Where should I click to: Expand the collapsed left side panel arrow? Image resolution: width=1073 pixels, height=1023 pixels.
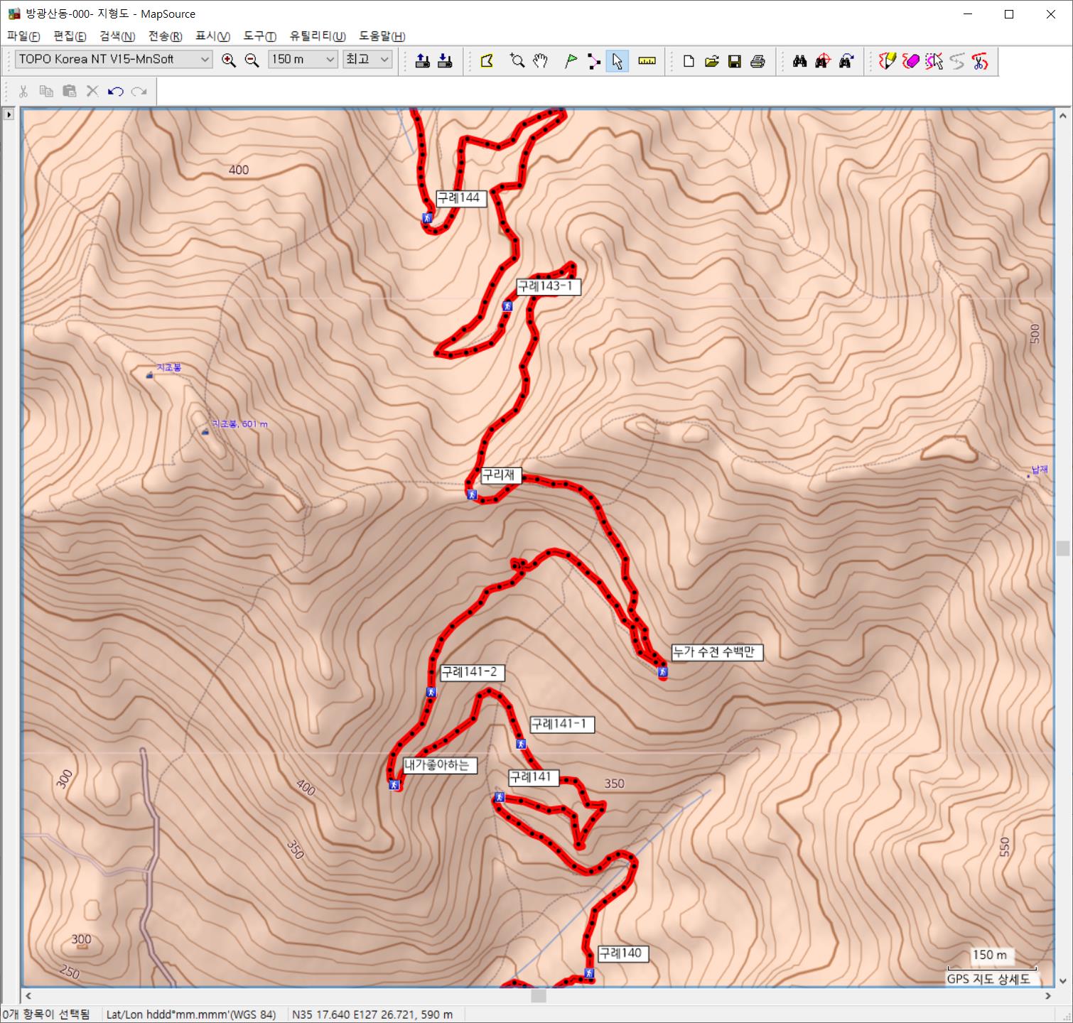[9, 114]
